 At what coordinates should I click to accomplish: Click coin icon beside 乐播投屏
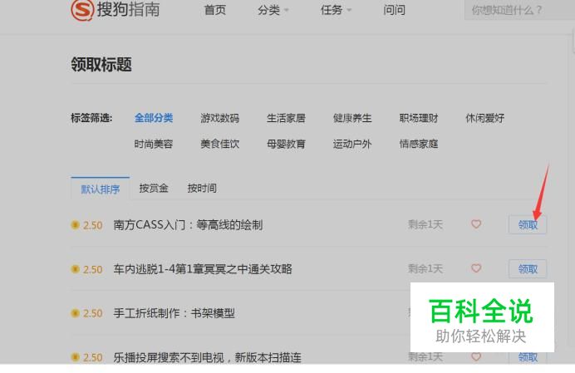tap(75, 357)
